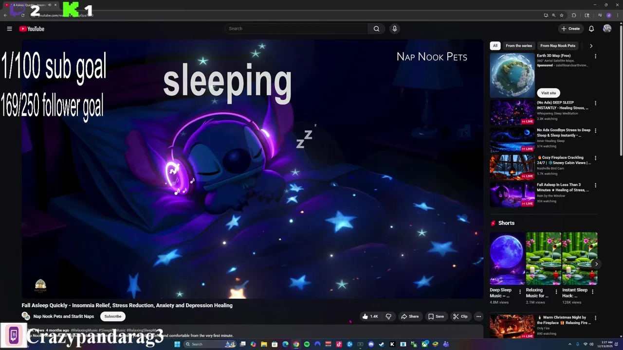Open options for Earth 3D Map ad
Image resolution: width=623 pixels, height=350 pixels.
click(595, 56)
